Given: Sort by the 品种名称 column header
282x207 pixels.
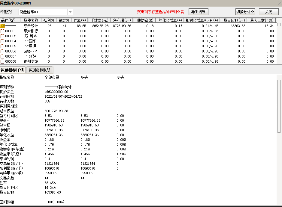Looking at the screenshot, I should 31,20.
